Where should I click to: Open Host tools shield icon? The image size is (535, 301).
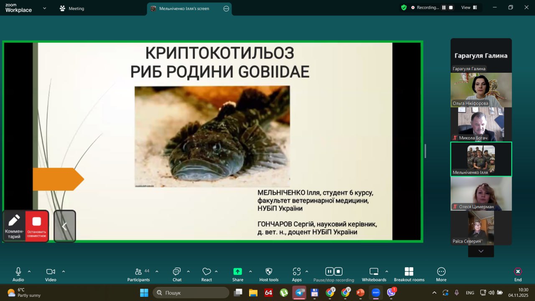(269, 274)
